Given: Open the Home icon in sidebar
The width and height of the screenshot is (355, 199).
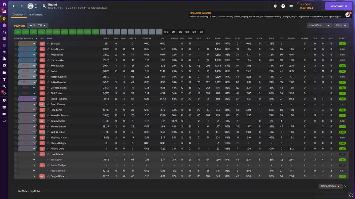Looking at the screenshot, I should [4, 4].
